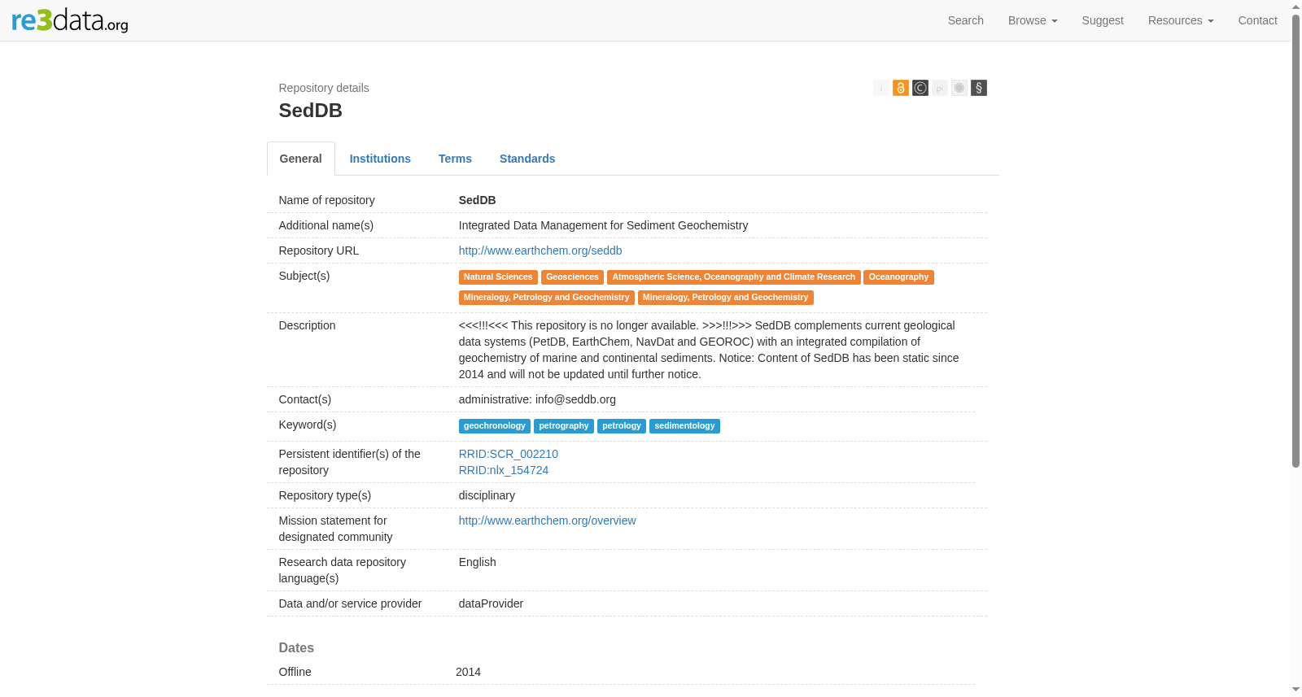Click the greyed-out 'pi' persistent identifier badge
The width and height of the screenshot is (1302, 697).
[x=940, y=88]
